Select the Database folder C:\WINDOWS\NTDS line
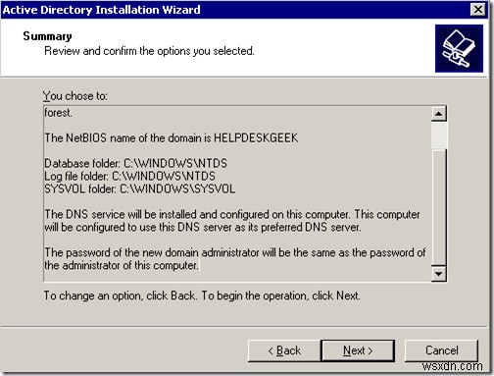This screenshot has height=376, width=494. 135,163
